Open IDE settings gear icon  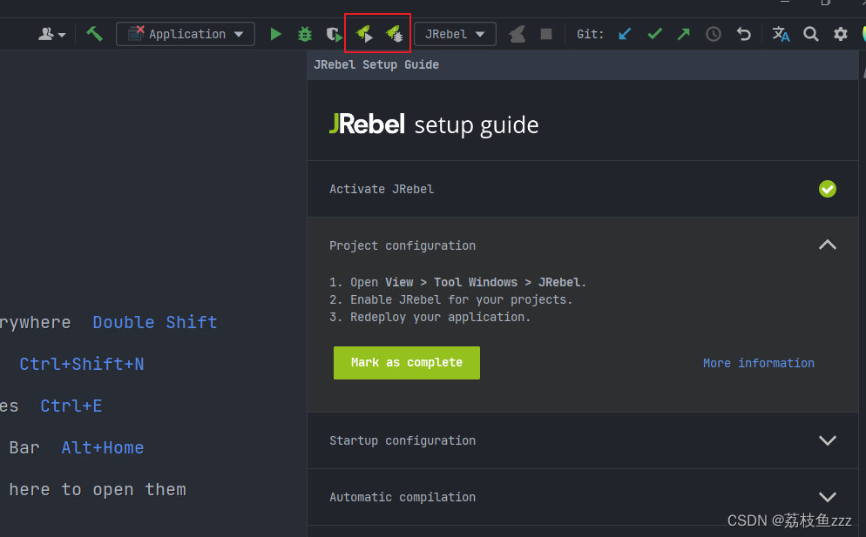pyautogui.click(x=841, y=34)
